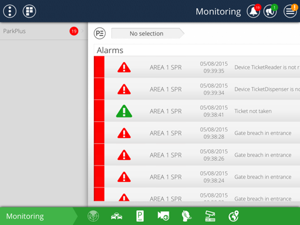Viewport: 300px width, 225px height.
Task: Click red severity bar of TicketReader alarm
Action: (99, 67)
